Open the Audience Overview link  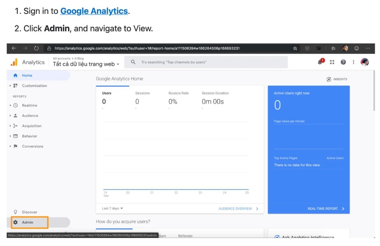(x=238, y=209)
